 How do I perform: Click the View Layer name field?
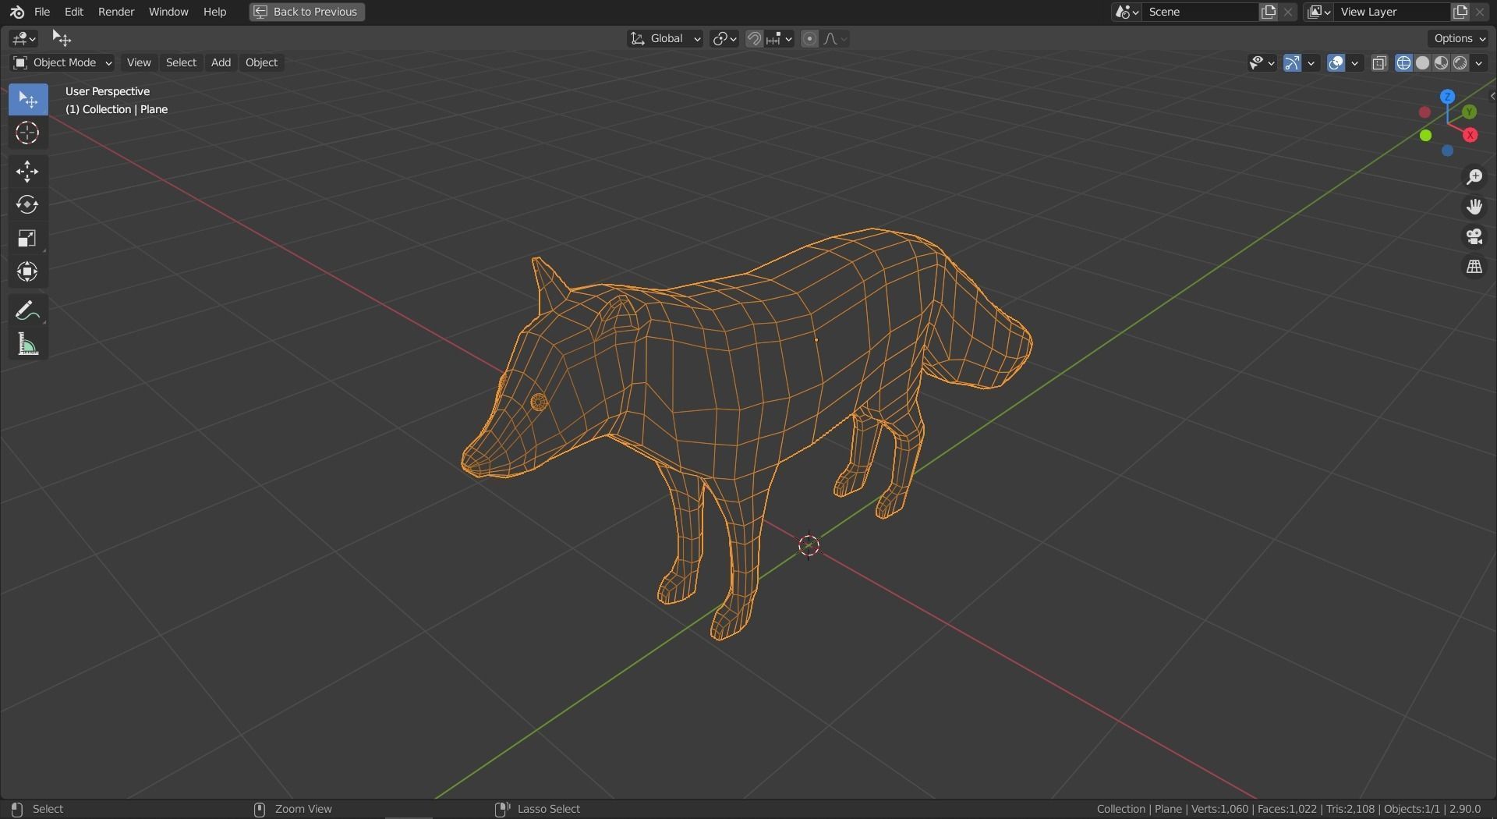[x=1392, y=12]
